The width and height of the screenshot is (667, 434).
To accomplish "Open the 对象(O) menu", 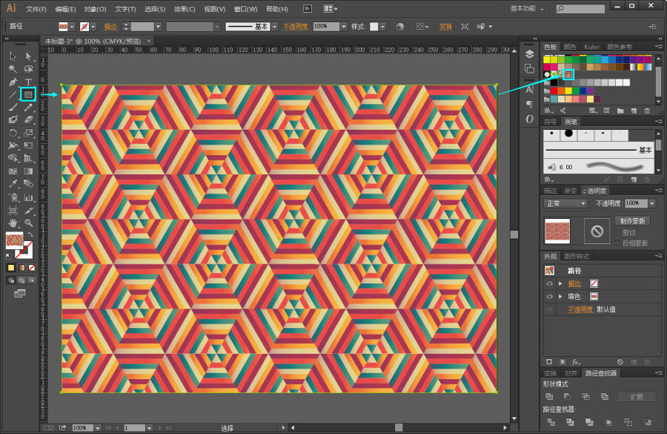I will [x=95, y=9].
